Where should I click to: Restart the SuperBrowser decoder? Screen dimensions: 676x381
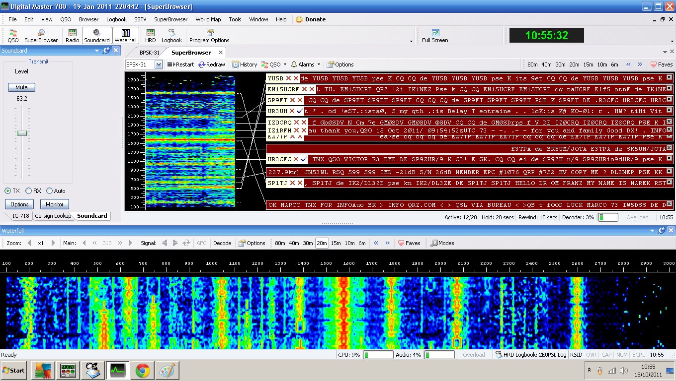click(x=180, y=64)
